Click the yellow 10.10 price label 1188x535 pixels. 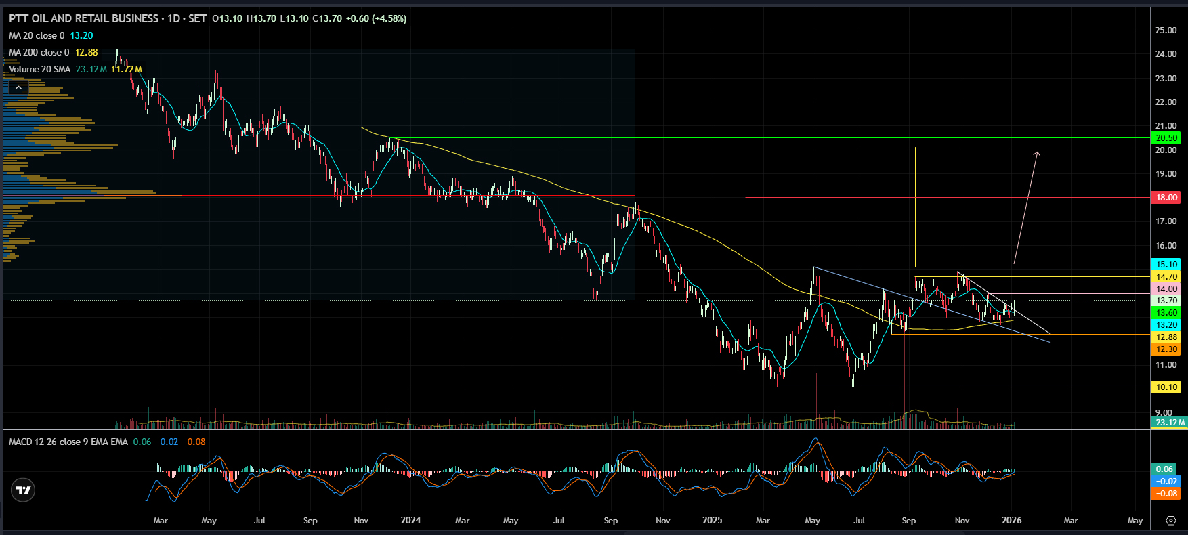point(1166,387)
